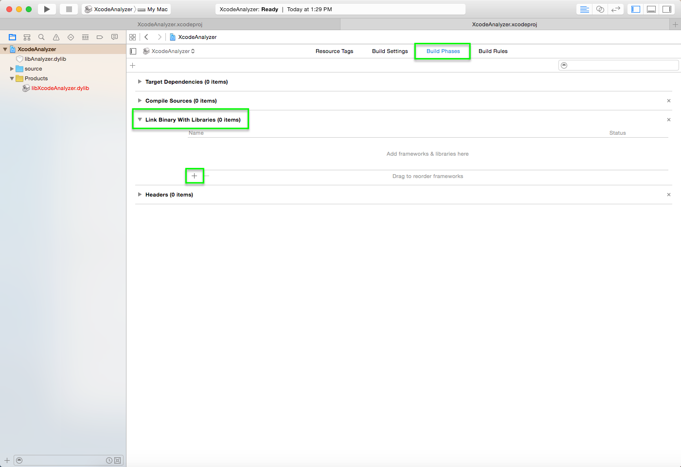Collapse the Link Binary With Libraries section
The width and height of the screenshot is (681, 467).
[x=140, y=120]
